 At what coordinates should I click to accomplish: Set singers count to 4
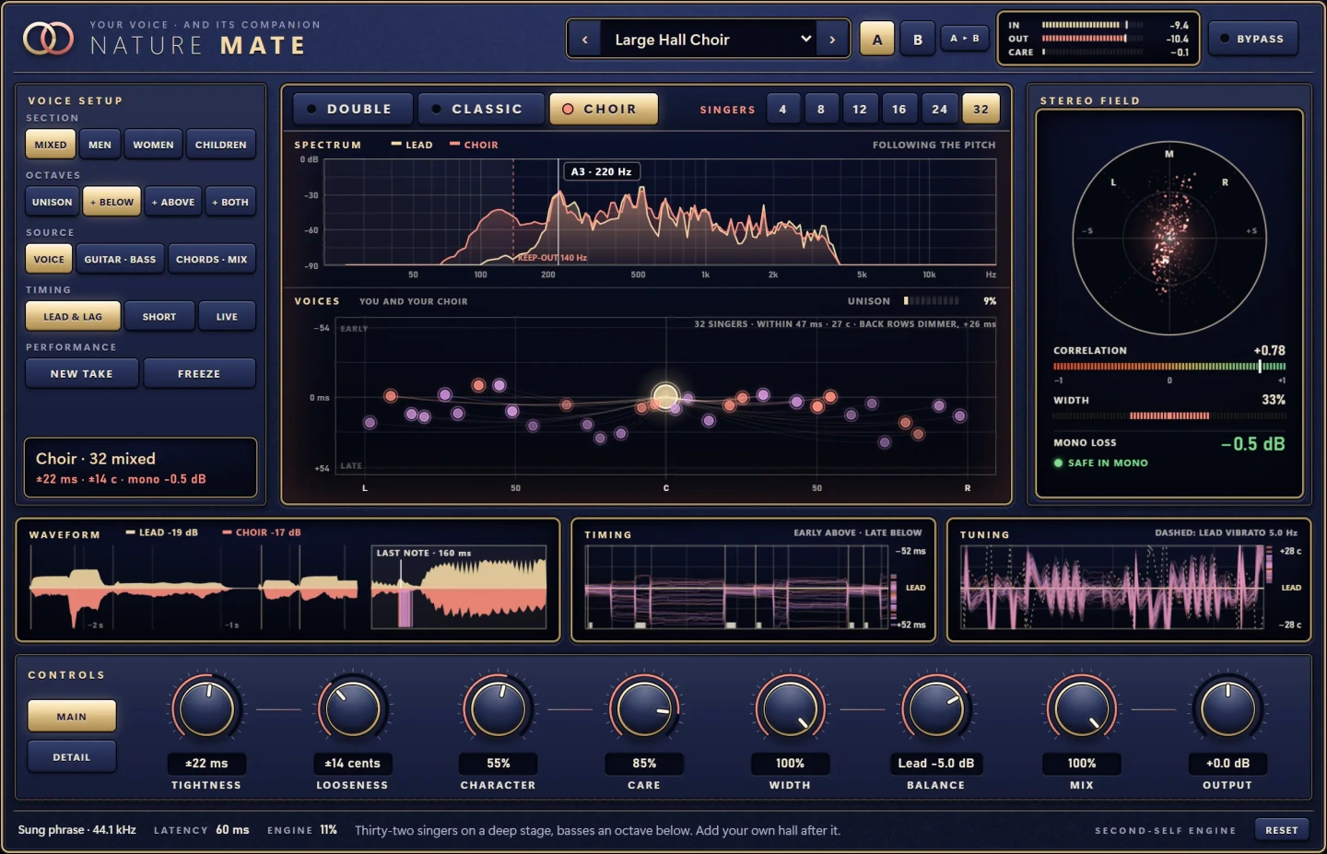click(782, 109)
